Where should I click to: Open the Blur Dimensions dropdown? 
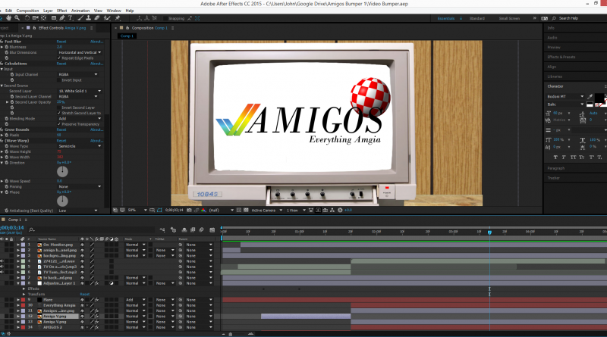click(80, 52)
